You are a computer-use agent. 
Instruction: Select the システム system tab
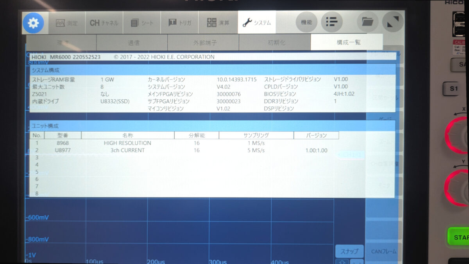257,23
